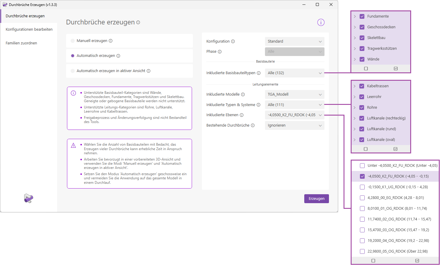Viewport: 440px width, 266px height.
Task: Select 'Automatisch erzeugen in aktiver Ansicht' option
Action: tap(73, 71)
